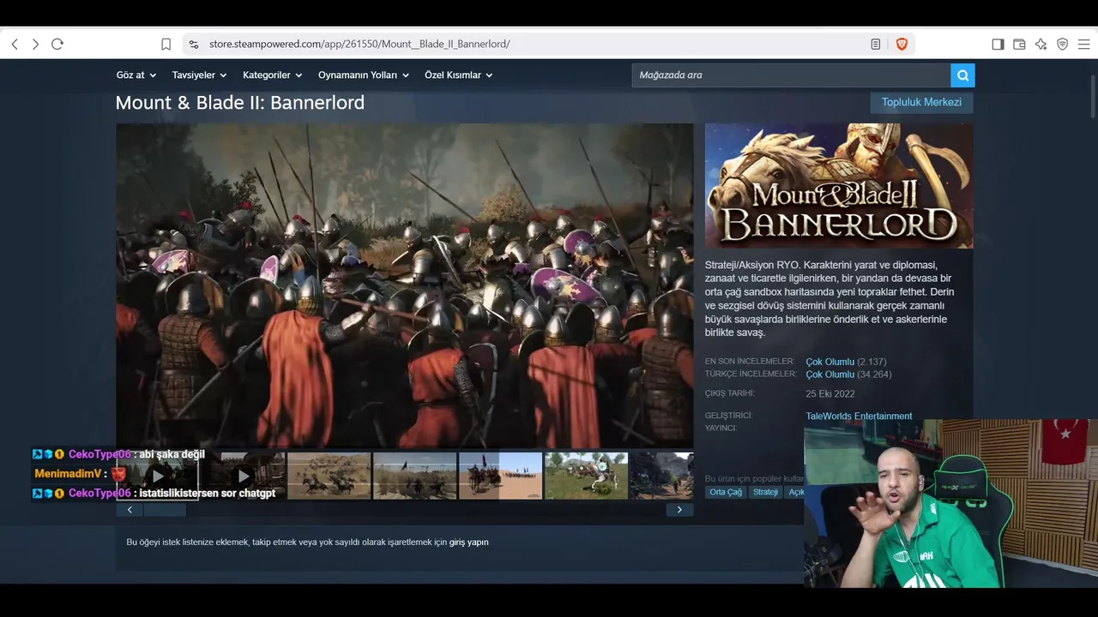Reload the Steam store page
The height and width of the screenshot is (617, 1098).
(x=57, y=44)
